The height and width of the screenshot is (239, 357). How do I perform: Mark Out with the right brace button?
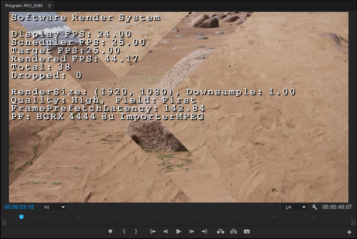click(x=136, y=231)
